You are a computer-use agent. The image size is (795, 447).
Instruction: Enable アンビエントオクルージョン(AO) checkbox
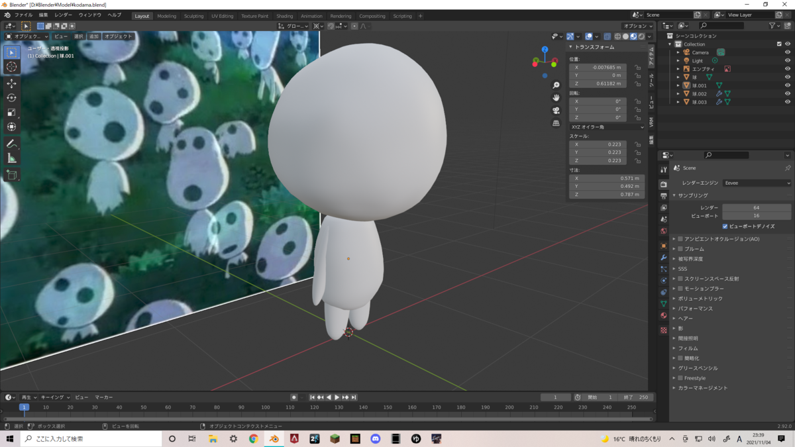click(680, 239)
